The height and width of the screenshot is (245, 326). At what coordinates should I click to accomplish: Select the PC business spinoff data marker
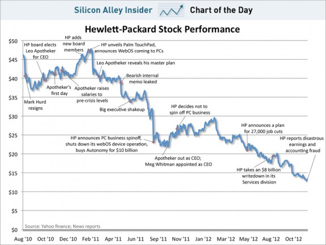154,142
